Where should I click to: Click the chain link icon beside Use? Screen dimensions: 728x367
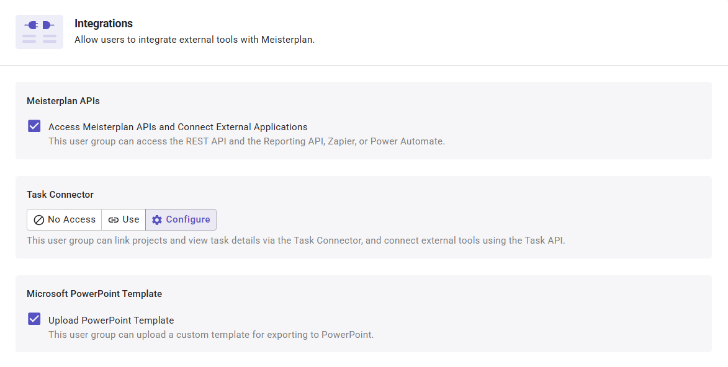(x=114, y=219)
